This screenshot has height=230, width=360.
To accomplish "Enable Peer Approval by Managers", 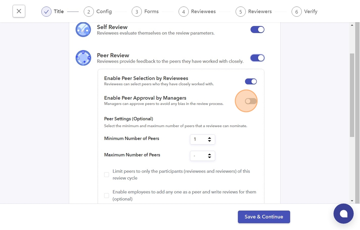I will [251, 101].
